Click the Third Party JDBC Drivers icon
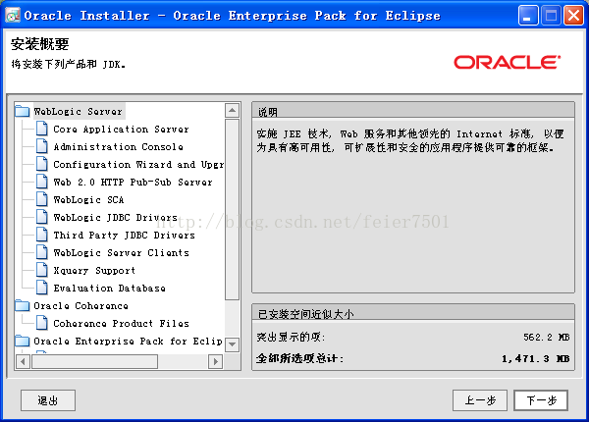 [x=42, y=235]
